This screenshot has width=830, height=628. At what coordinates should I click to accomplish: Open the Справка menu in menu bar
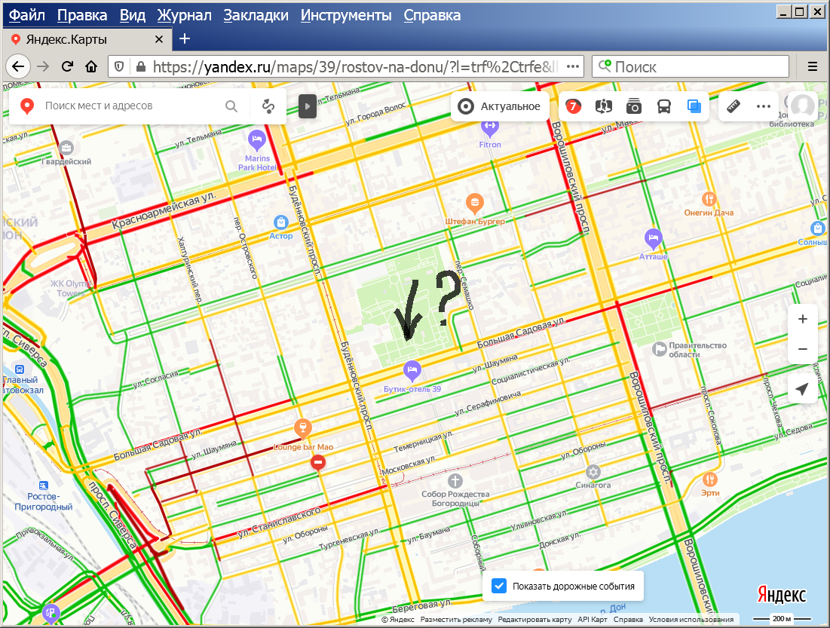(432, 15)
